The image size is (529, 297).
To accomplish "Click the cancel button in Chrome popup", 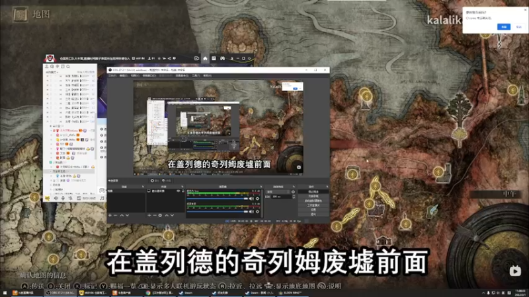I will 519,27.
